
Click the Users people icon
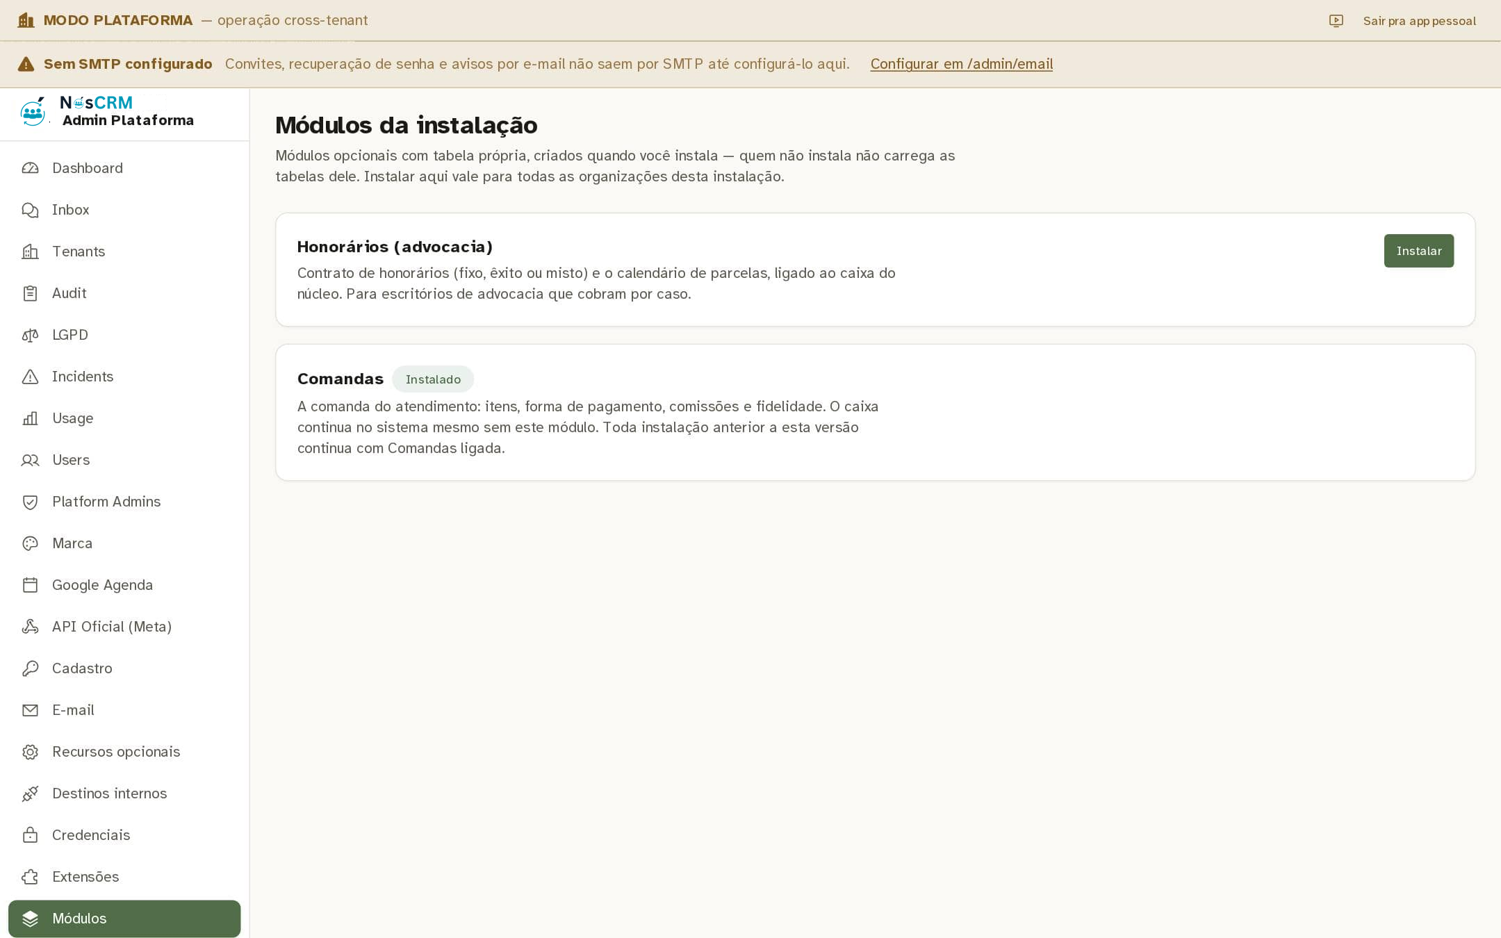coord(30,460)
